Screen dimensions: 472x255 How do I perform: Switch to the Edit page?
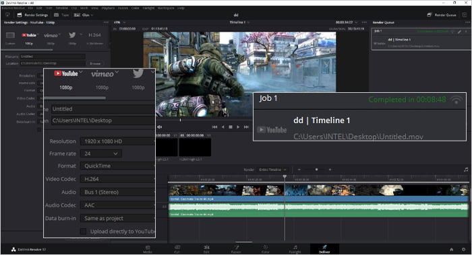coord(206,250)
